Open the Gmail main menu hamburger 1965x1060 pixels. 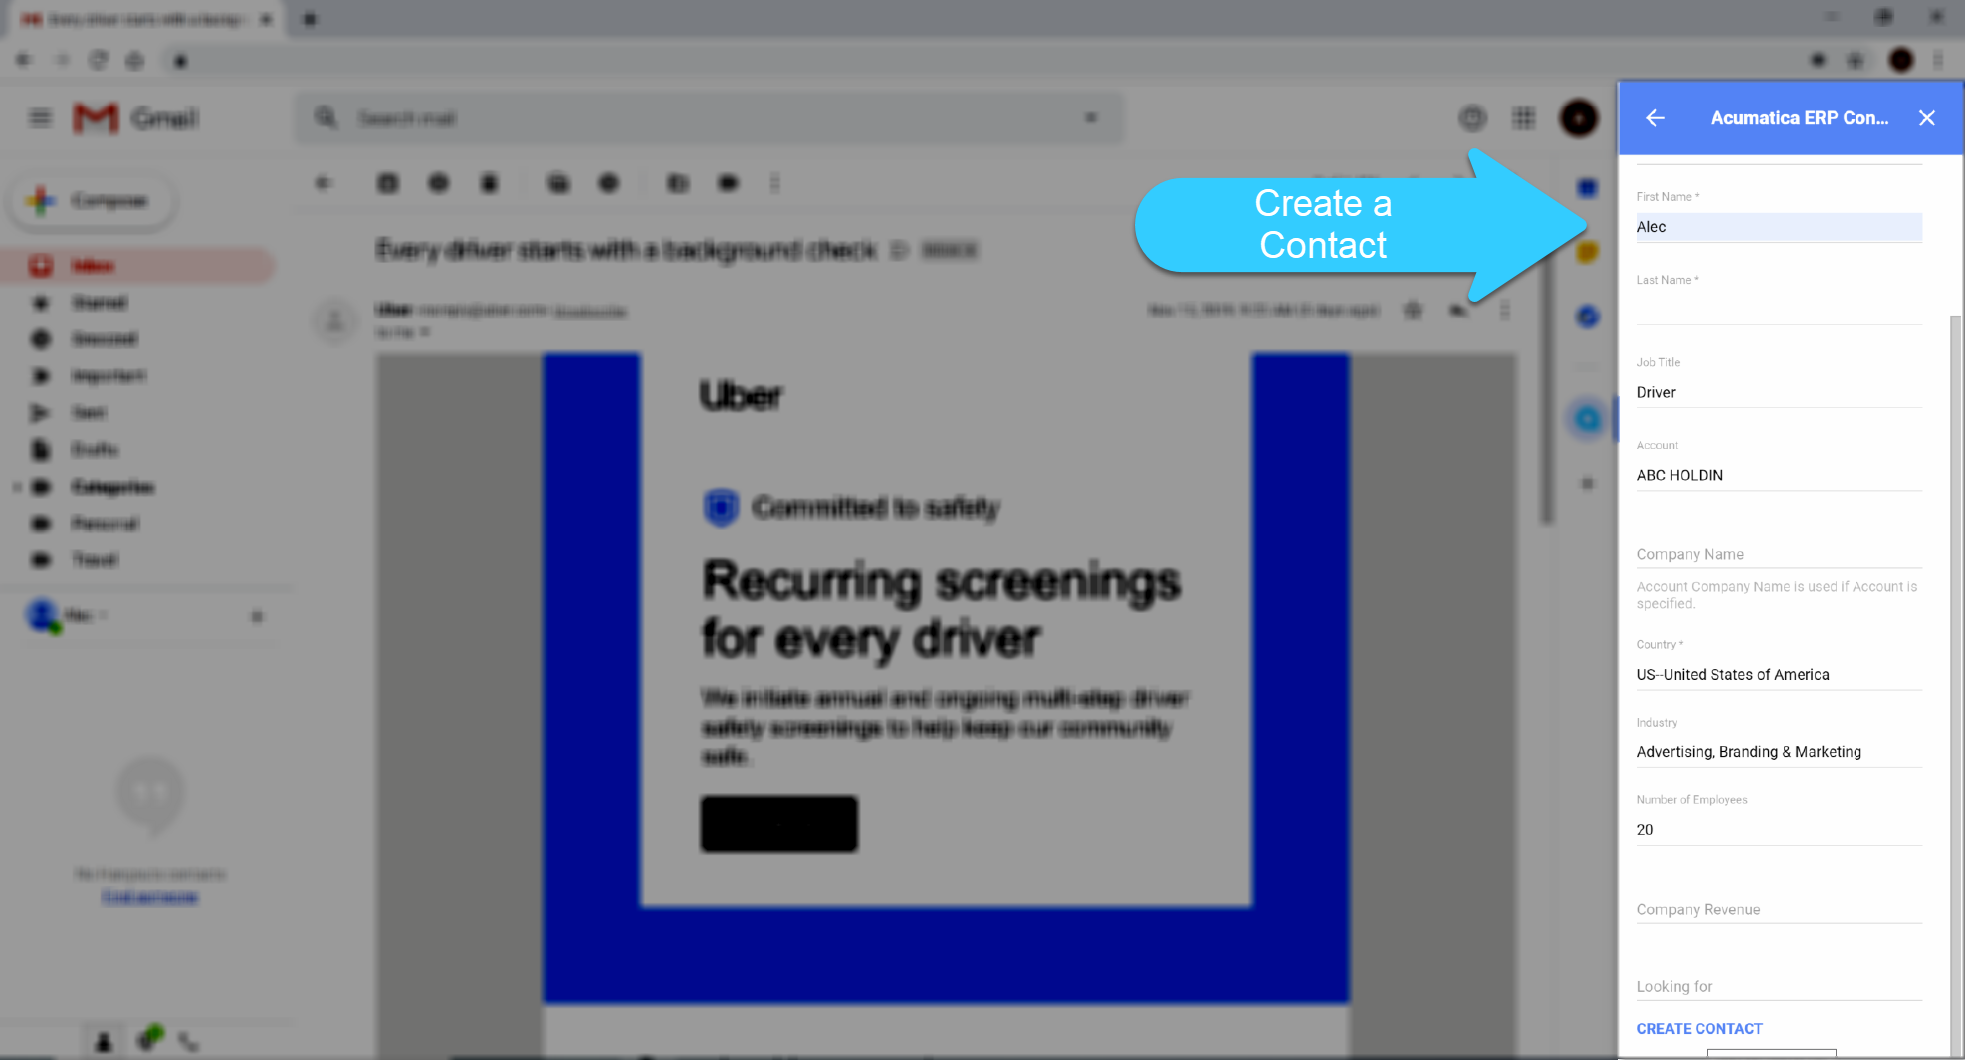[x=40, y=118]
